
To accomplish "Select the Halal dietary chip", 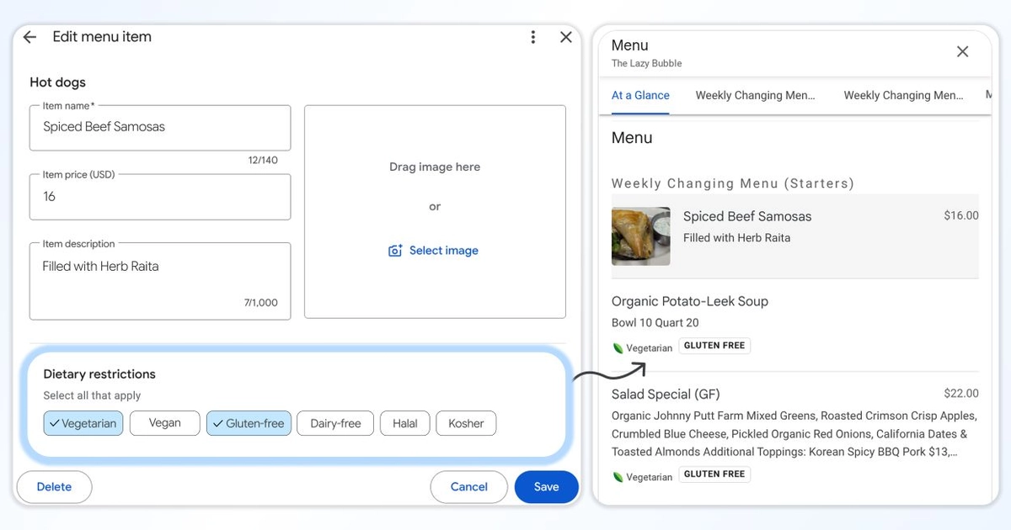I will coord(405,423).
